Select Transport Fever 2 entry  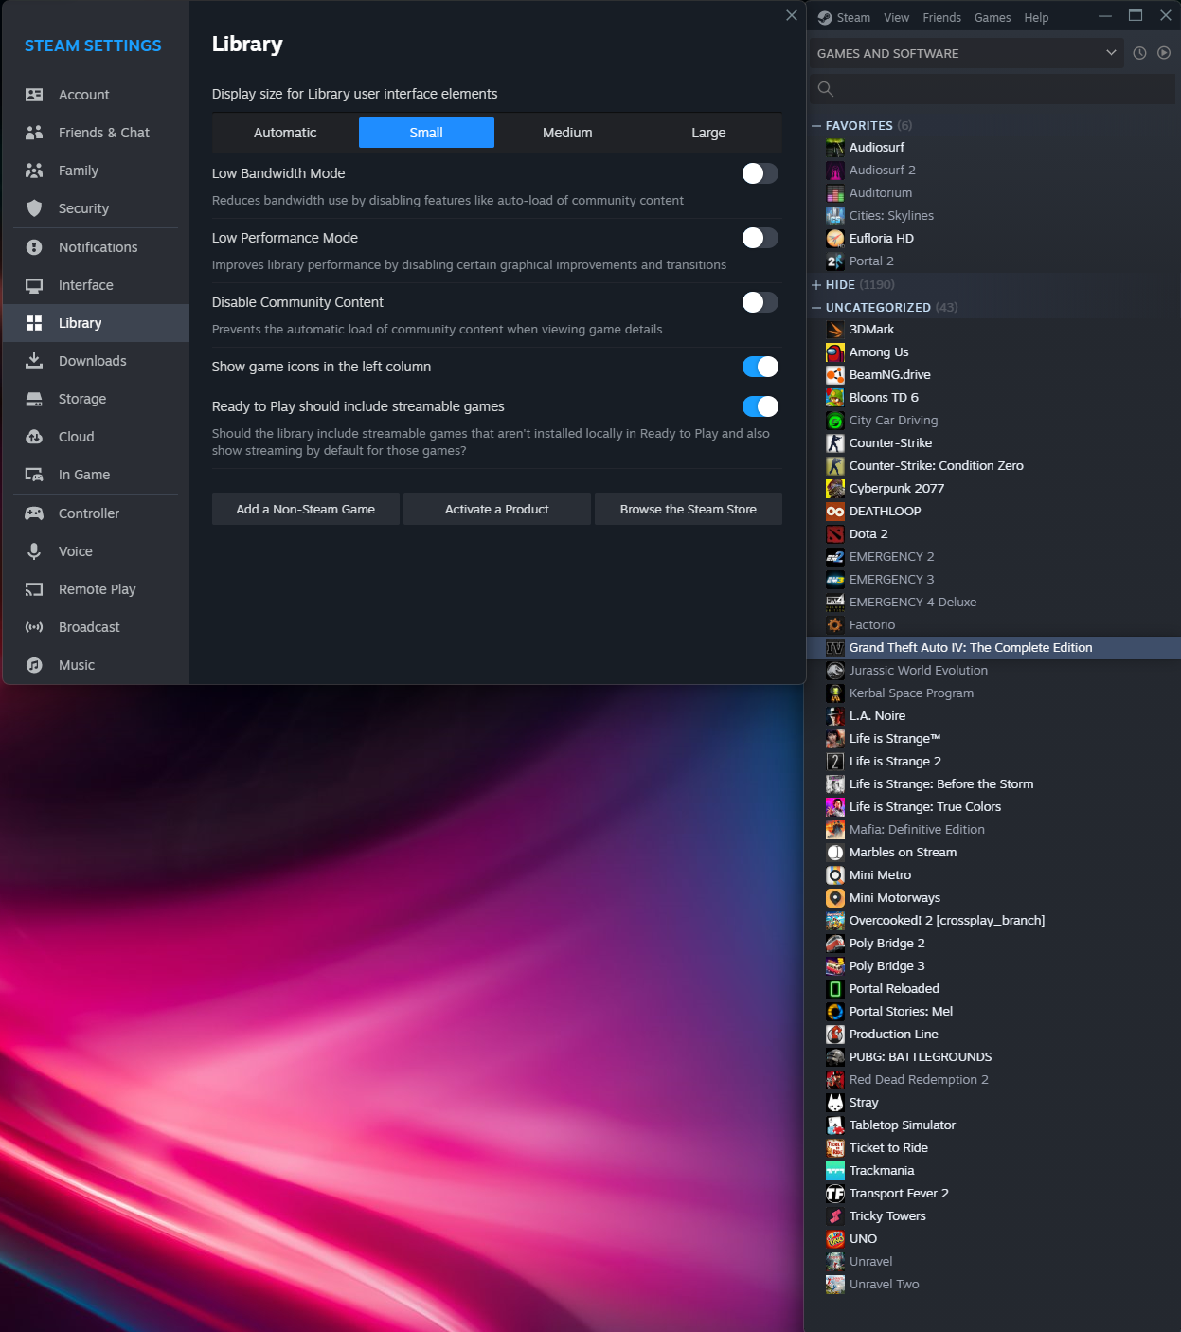click(993, 1194)
